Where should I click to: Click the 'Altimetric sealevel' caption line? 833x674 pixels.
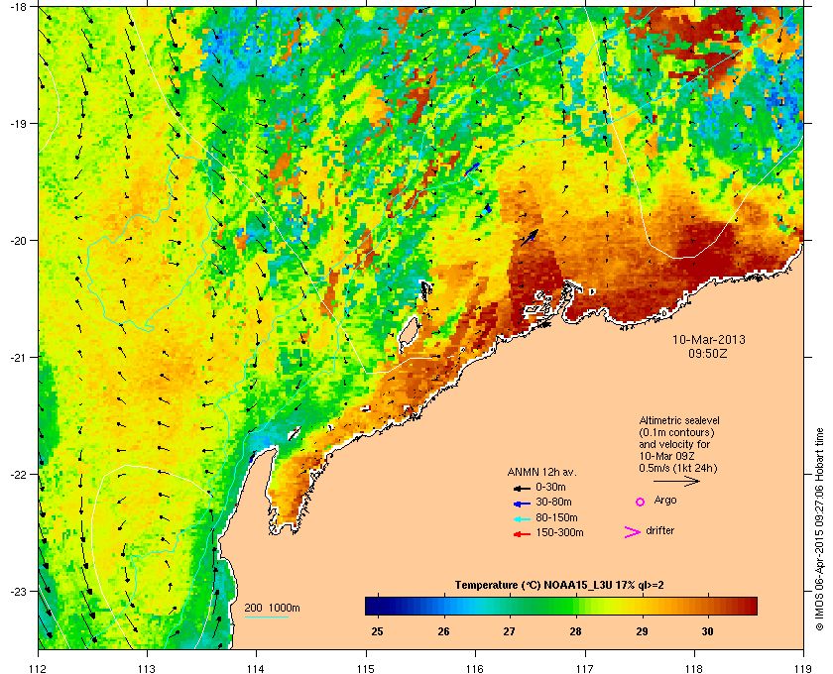click(679, 420)
